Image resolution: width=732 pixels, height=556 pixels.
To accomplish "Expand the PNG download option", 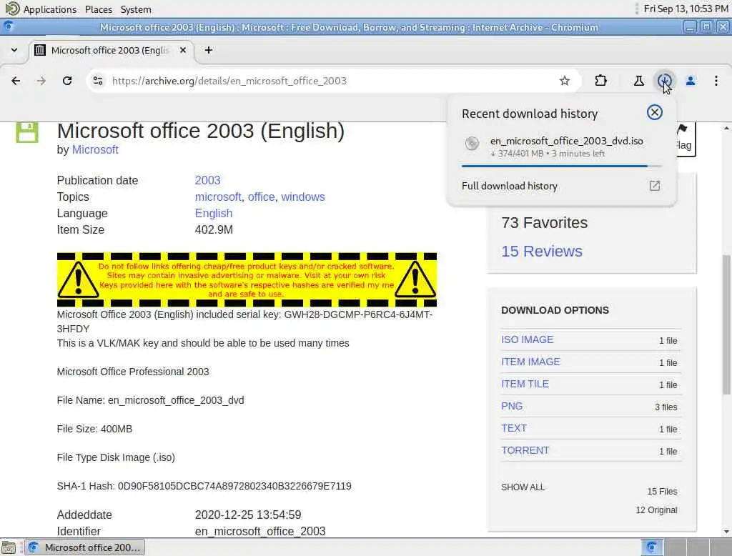I will point(512,406).
